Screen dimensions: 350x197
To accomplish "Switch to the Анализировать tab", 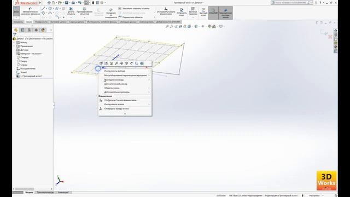I will 147,22.
